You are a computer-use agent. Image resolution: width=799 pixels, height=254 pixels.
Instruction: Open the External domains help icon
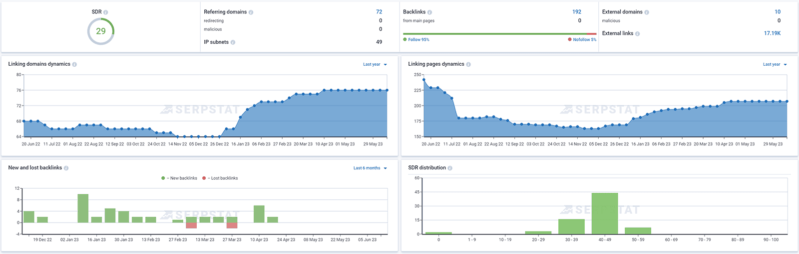tap(647, 12)
